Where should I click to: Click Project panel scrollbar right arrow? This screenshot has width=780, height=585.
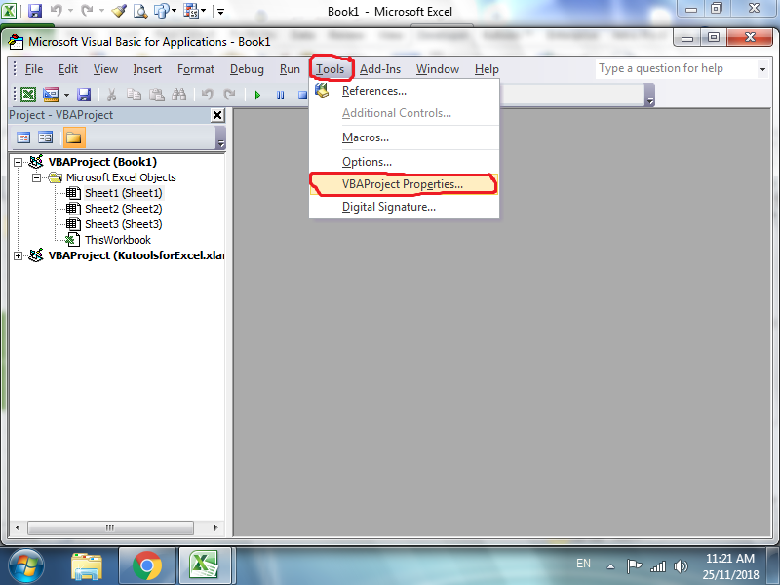[215, 527]
